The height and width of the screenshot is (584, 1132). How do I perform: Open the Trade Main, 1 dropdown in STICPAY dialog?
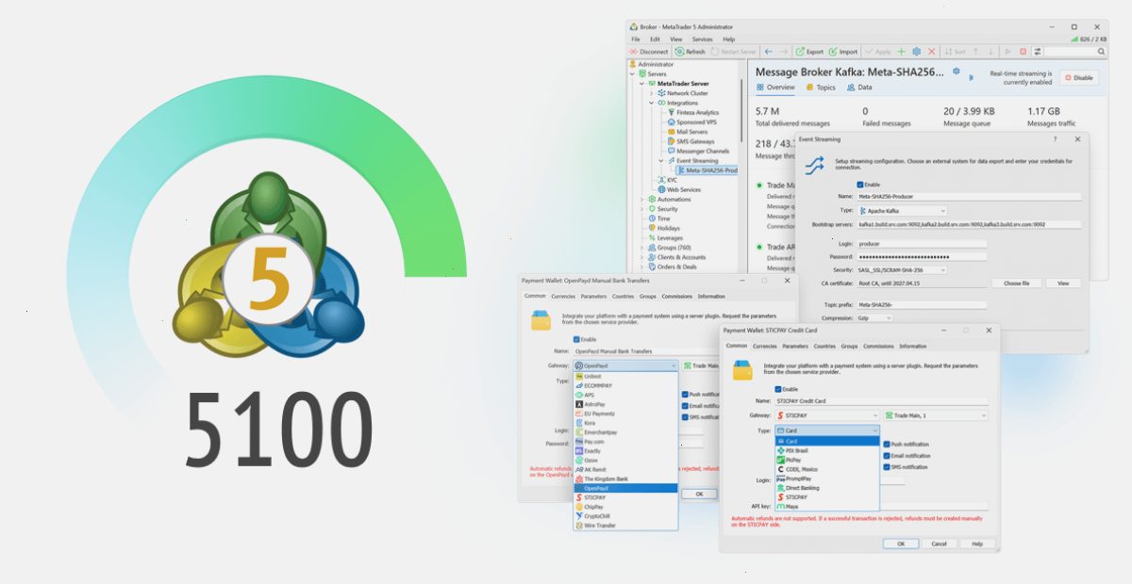click(x=936, y=415)
